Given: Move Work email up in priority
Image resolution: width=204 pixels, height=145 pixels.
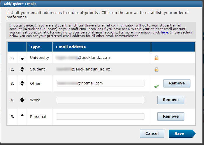Looking at the screenshot, I should (x=22, y=98).
